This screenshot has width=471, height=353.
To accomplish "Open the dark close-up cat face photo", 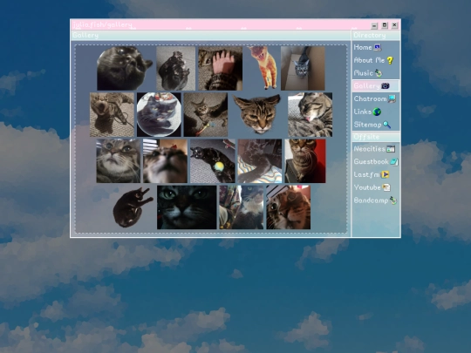I will point(187,207).
